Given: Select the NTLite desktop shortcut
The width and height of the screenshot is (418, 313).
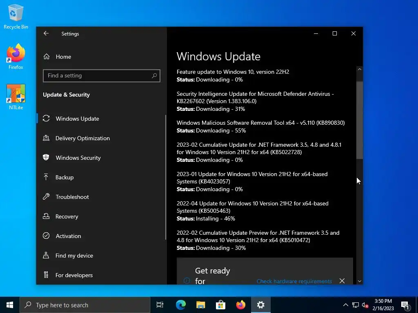Looking at the screenshot, I should click(16, 97).
